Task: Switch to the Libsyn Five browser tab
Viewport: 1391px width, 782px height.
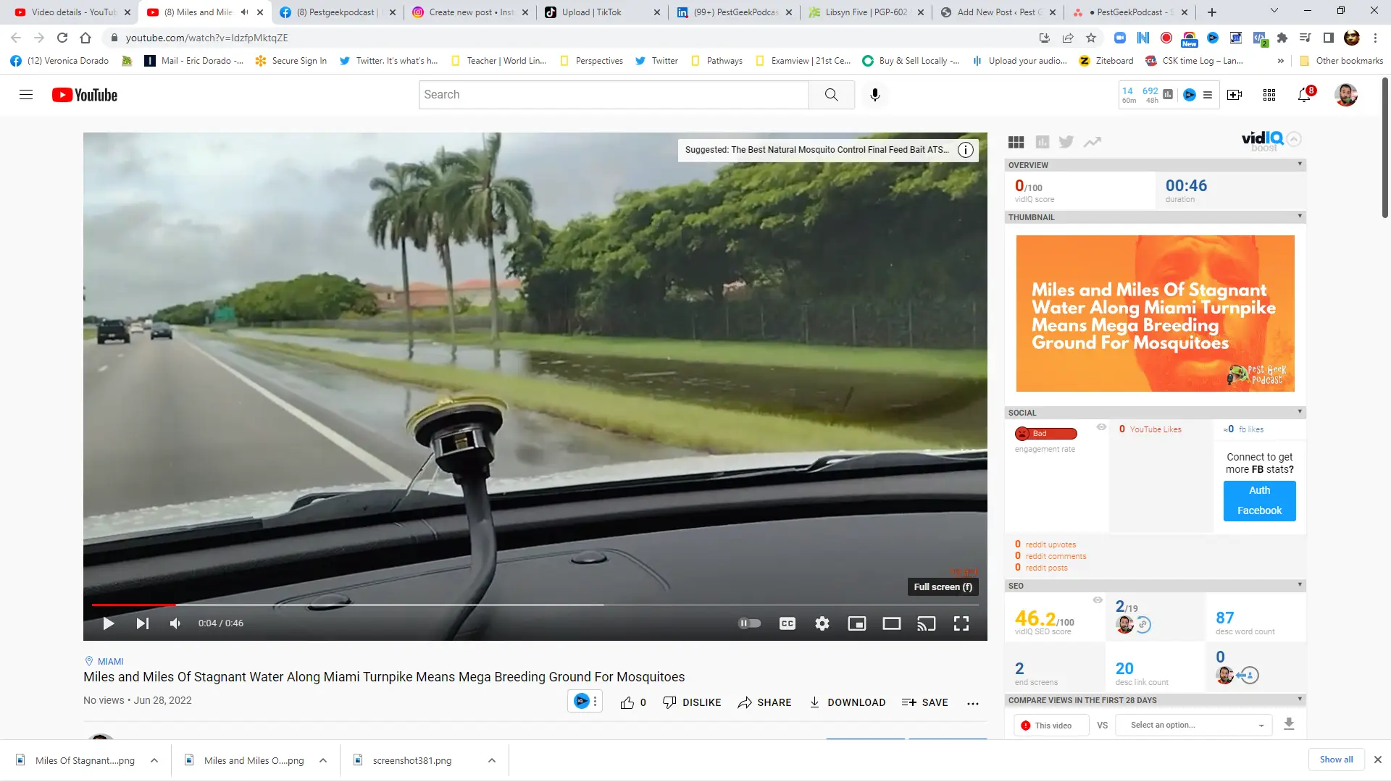Action: pyautogui.click(x=866, y=12)
